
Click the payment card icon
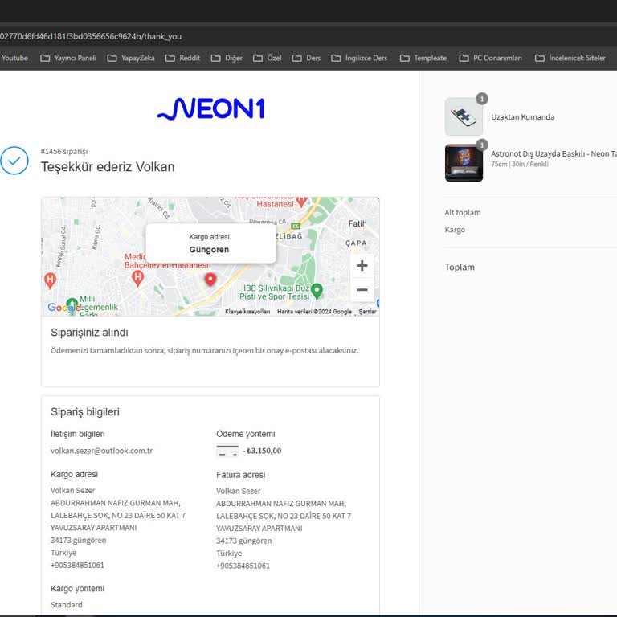coord(227,451)
